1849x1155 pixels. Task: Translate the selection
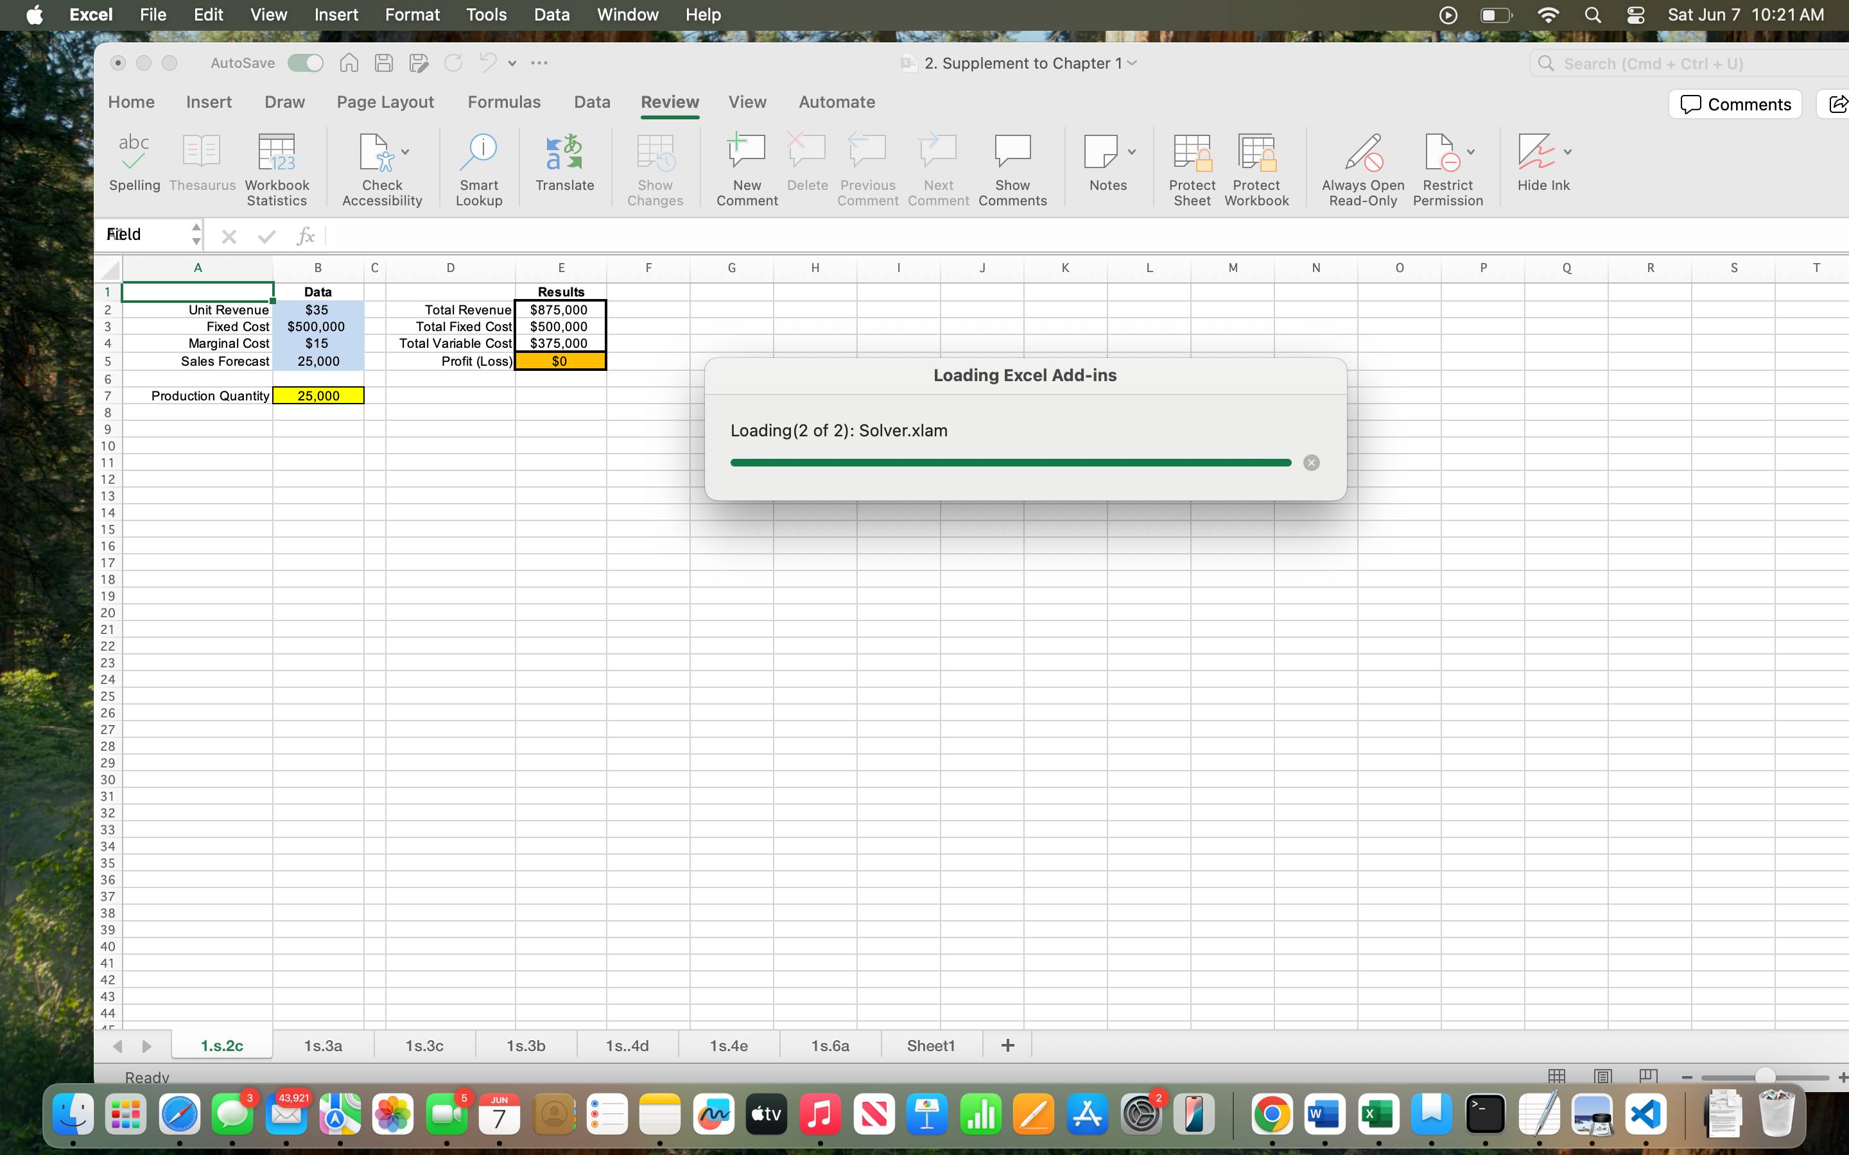click(564, 164)
